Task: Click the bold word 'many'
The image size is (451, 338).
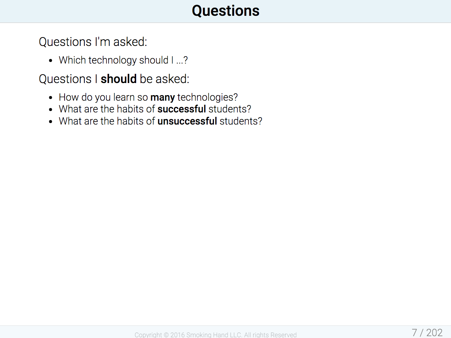Action: click(163, 98)
